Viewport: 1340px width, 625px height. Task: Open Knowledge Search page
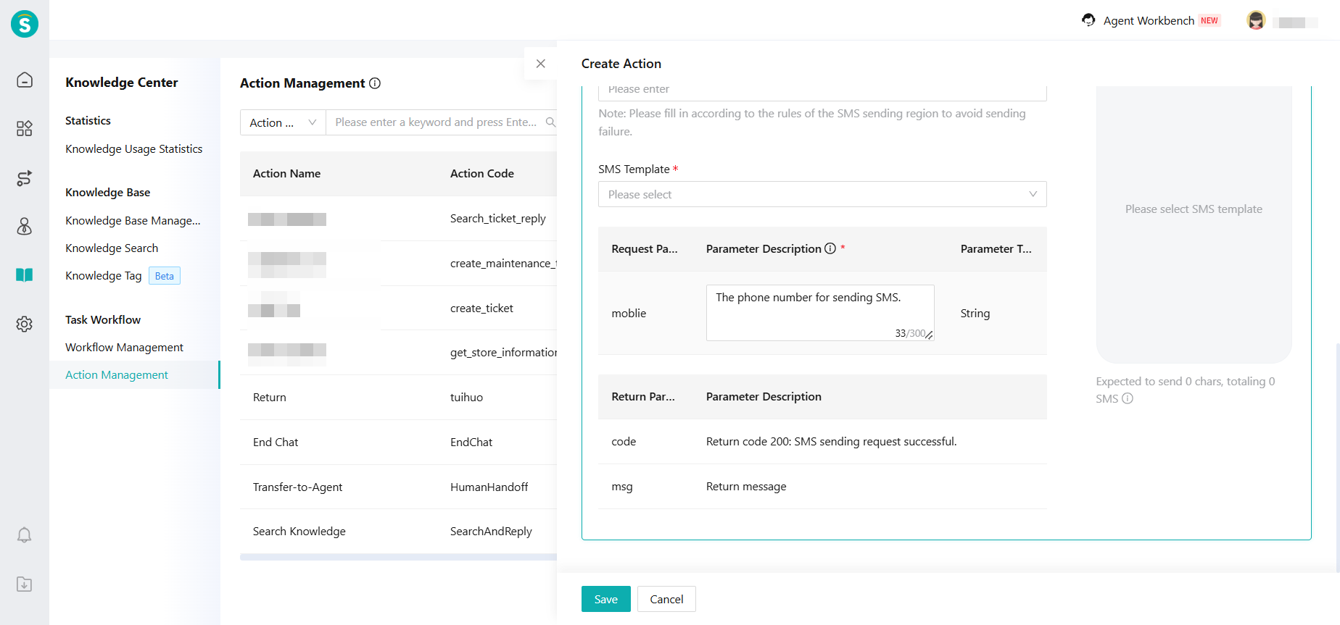[112, 248]
